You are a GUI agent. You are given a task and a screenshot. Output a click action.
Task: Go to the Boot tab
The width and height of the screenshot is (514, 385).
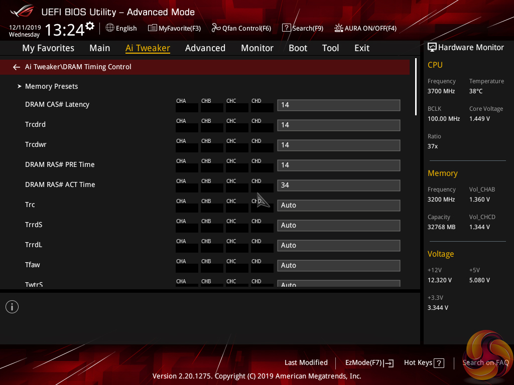[298, 48]
